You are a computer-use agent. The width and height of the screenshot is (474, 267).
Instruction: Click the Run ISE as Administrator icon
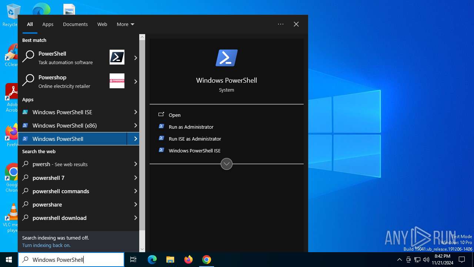(161, 138)
